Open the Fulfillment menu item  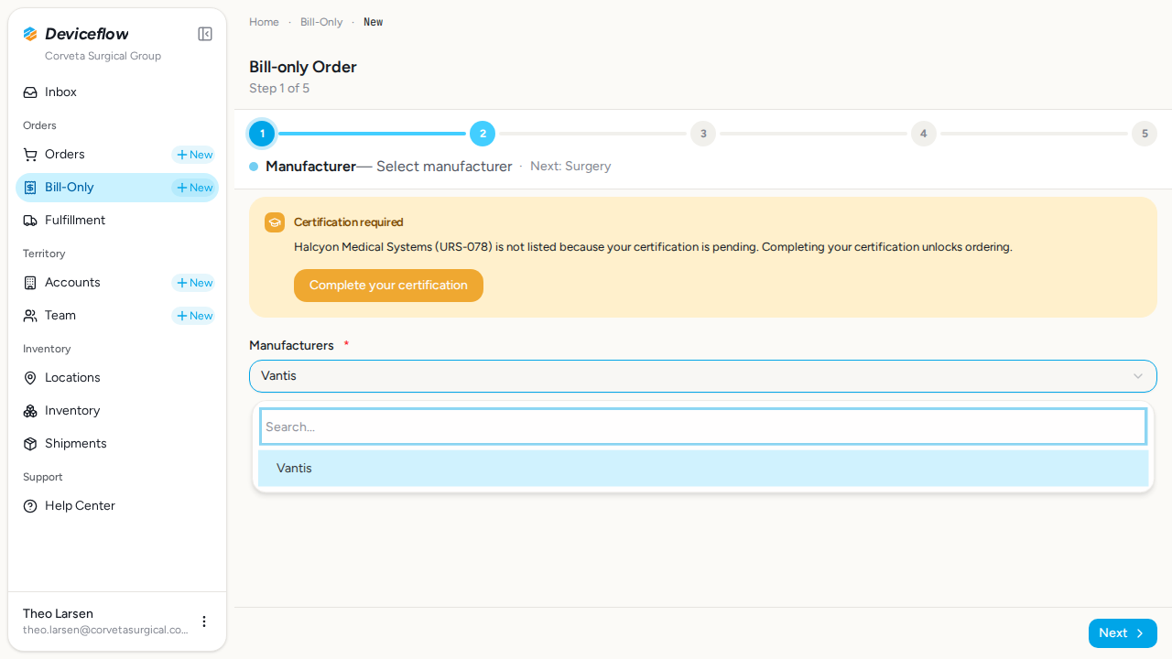click(x=117, y=221)
